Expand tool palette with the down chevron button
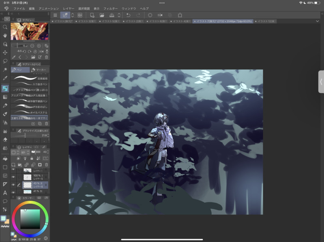Screen dimensions: 324x242 [7, 19]
